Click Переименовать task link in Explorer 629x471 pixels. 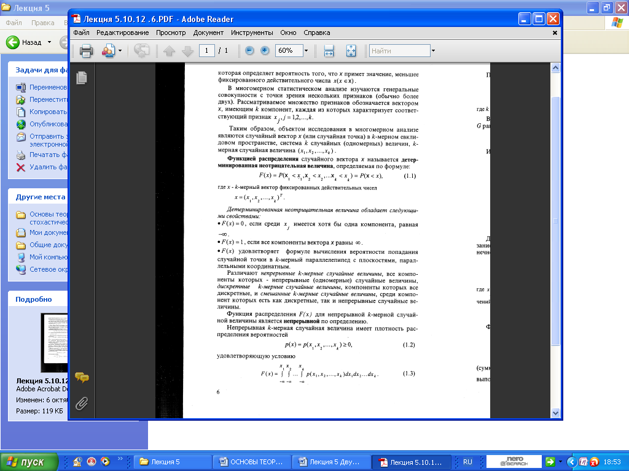[42, 87]
